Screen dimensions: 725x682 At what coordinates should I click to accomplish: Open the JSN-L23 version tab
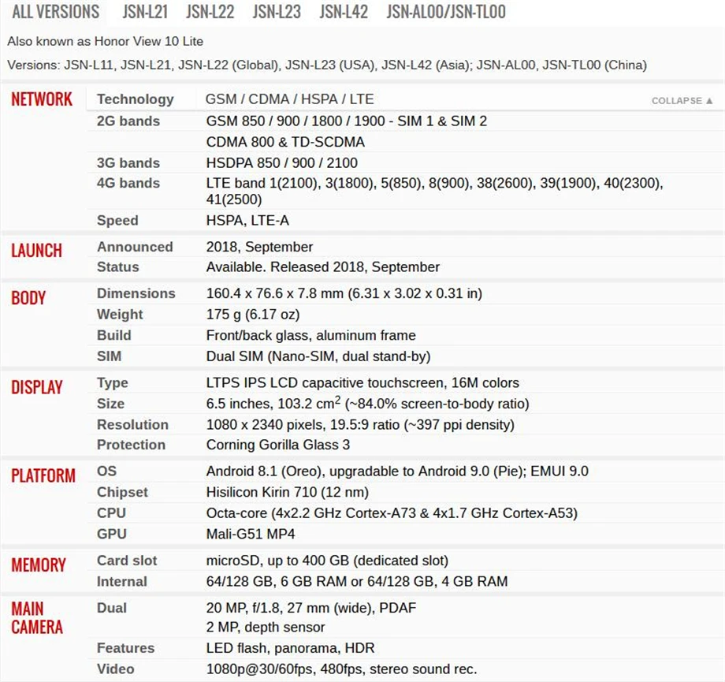pyautogui.click(x=277, y=12)
